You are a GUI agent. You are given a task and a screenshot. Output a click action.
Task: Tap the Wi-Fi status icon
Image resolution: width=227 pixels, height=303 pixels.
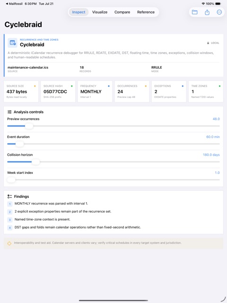(x=203, y=4)
